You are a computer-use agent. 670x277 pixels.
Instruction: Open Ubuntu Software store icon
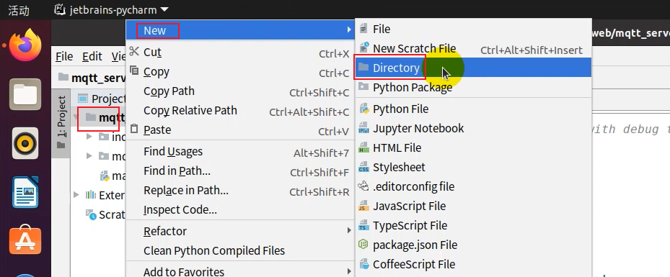[25, 241]
